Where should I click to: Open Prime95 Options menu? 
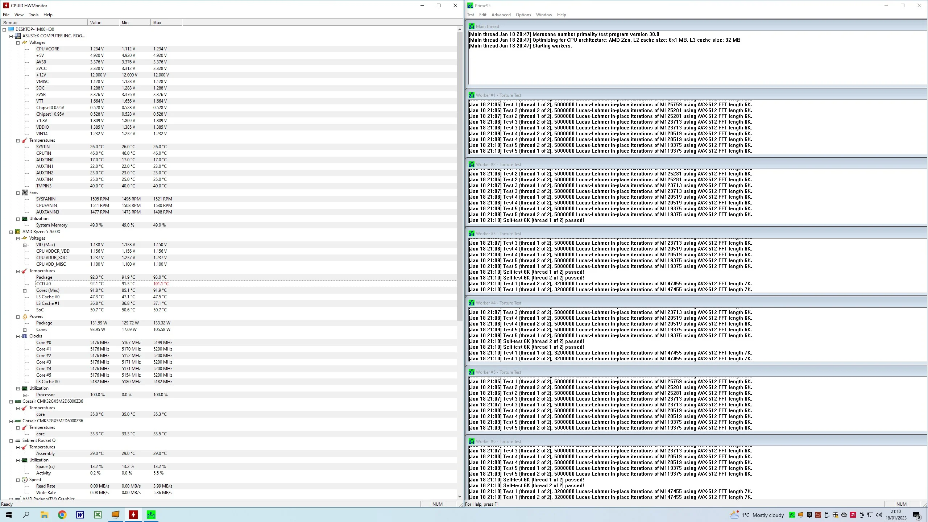point(523,15)
